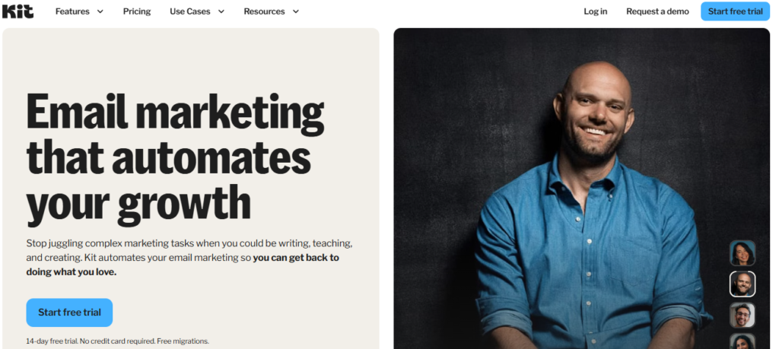Viewport: 779px width, 349px height.
Task: Open the Features menu label
Action: tap(72, 11)
